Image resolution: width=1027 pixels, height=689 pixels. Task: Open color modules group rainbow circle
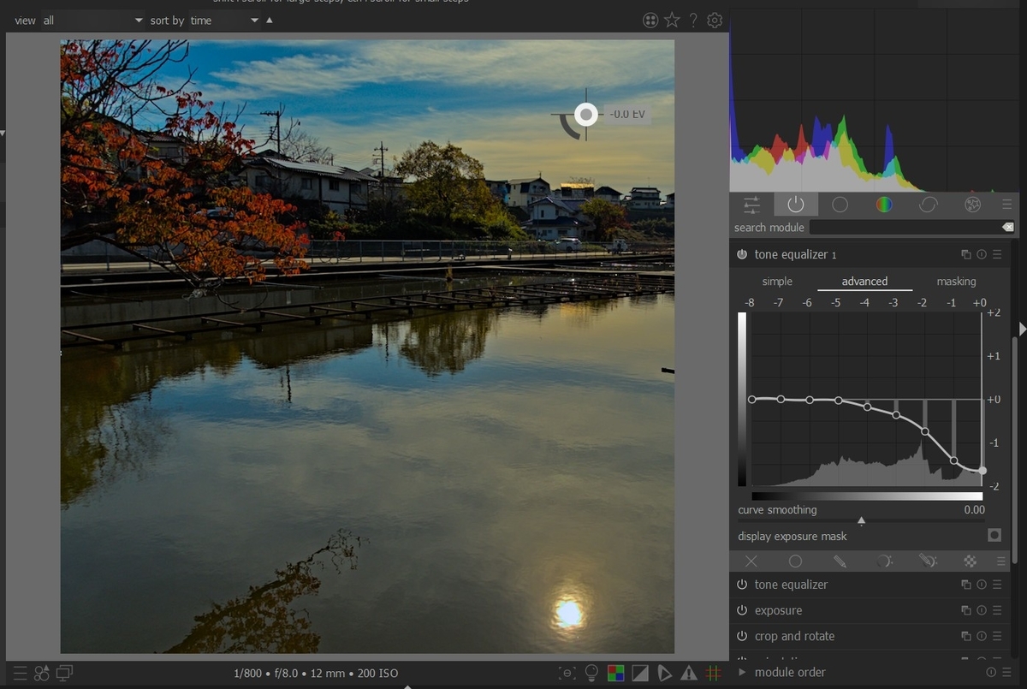coord(884,205)
